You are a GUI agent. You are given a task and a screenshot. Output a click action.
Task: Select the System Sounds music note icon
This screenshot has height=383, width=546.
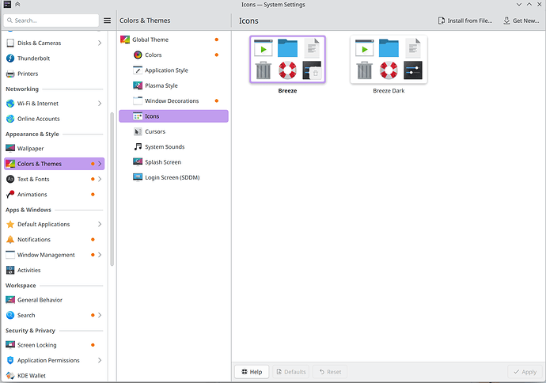coord(138,146)
